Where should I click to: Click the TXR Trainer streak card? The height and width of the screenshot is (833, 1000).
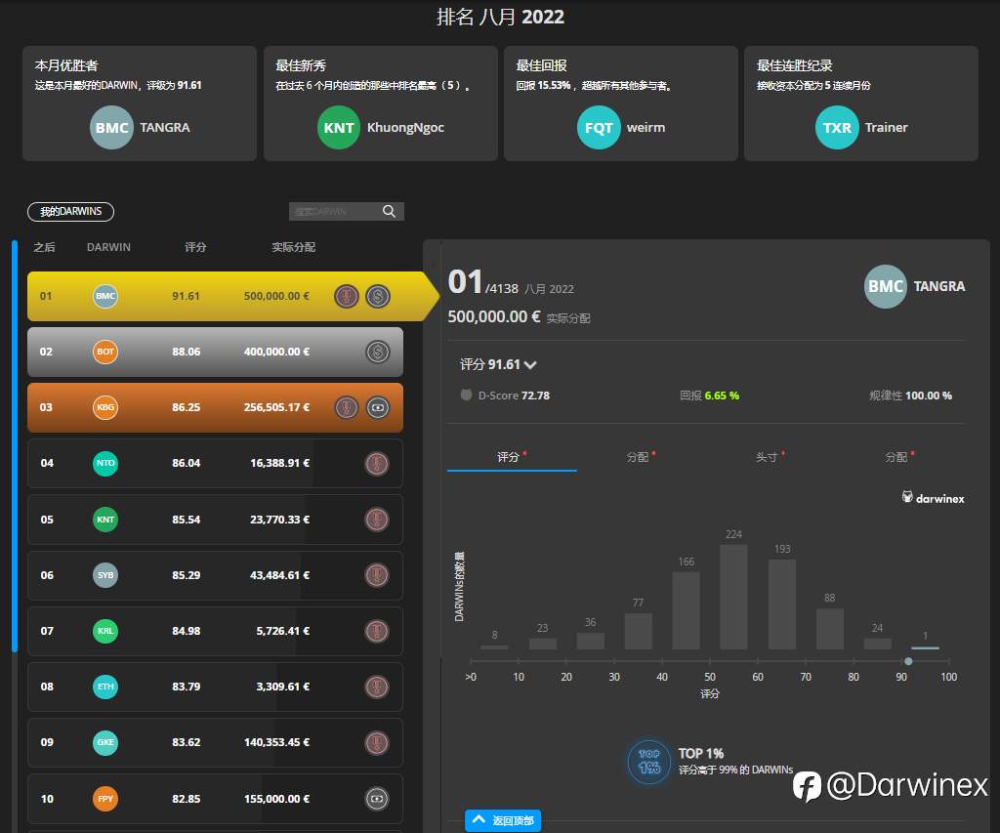pyautogui.click(x=861, y=104)
